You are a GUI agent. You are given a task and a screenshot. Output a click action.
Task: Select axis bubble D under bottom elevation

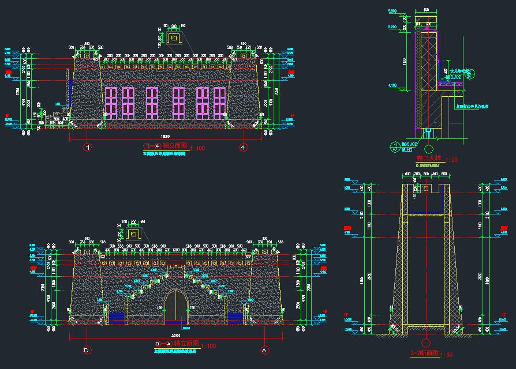(x=87, y=350)
